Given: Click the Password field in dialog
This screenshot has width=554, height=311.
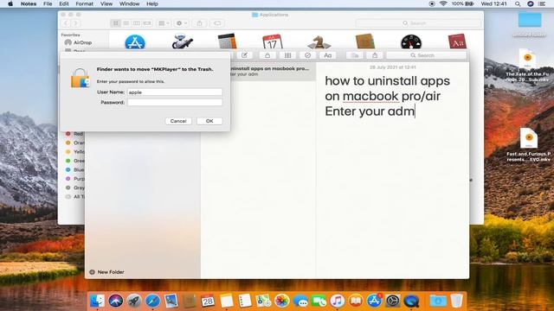Looking at the screenshot, I should [175, 102].
